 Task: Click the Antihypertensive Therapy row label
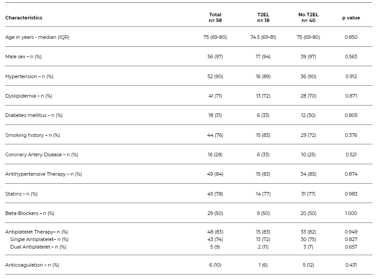[x=43, y=174]
